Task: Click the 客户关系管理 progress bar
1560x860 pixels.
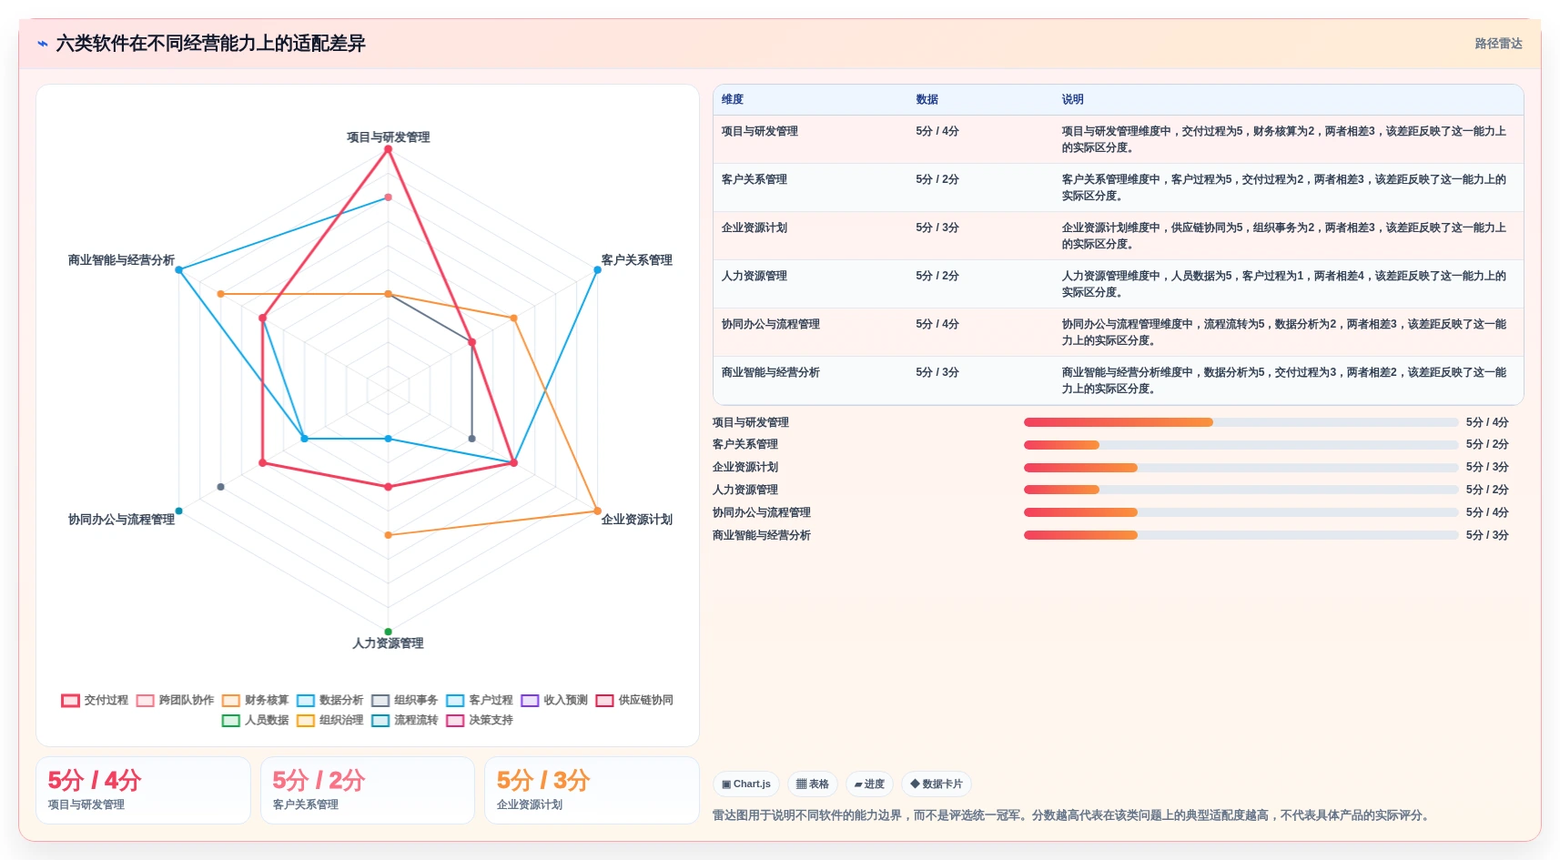Action: click(x=1241, y=445)
